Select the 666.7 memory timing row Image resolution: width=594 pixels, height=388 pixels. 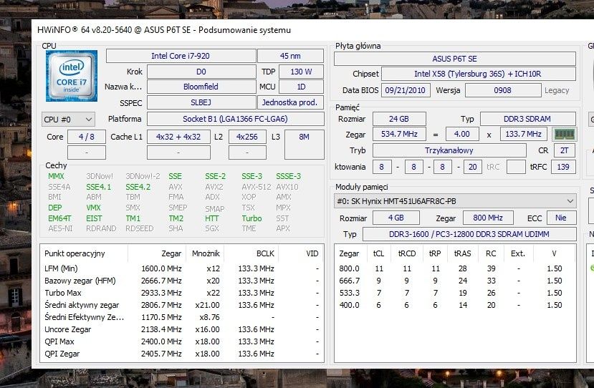click(455, 281)
